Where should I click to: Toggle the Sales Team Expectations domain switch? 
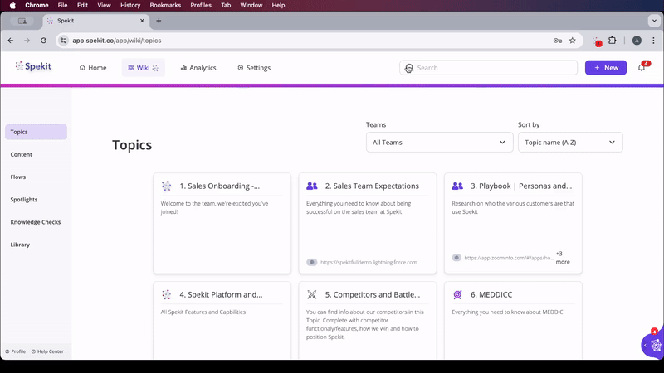pos(312,262)
